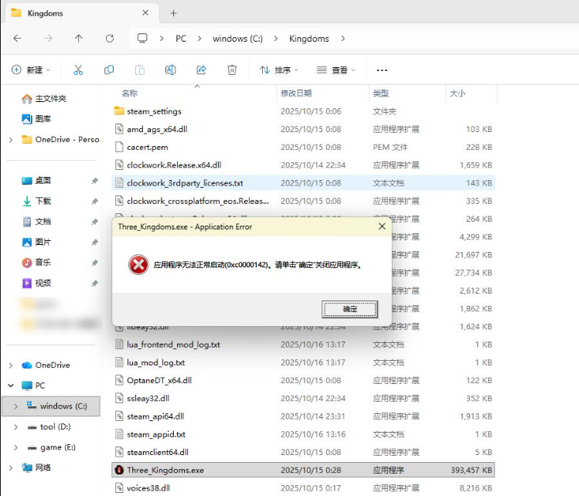Click the Copy icon in toolbar

coord(109,70)
